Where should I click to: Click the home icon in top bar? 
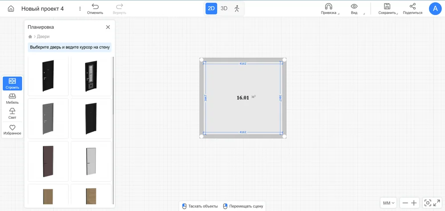click(11, 9)
